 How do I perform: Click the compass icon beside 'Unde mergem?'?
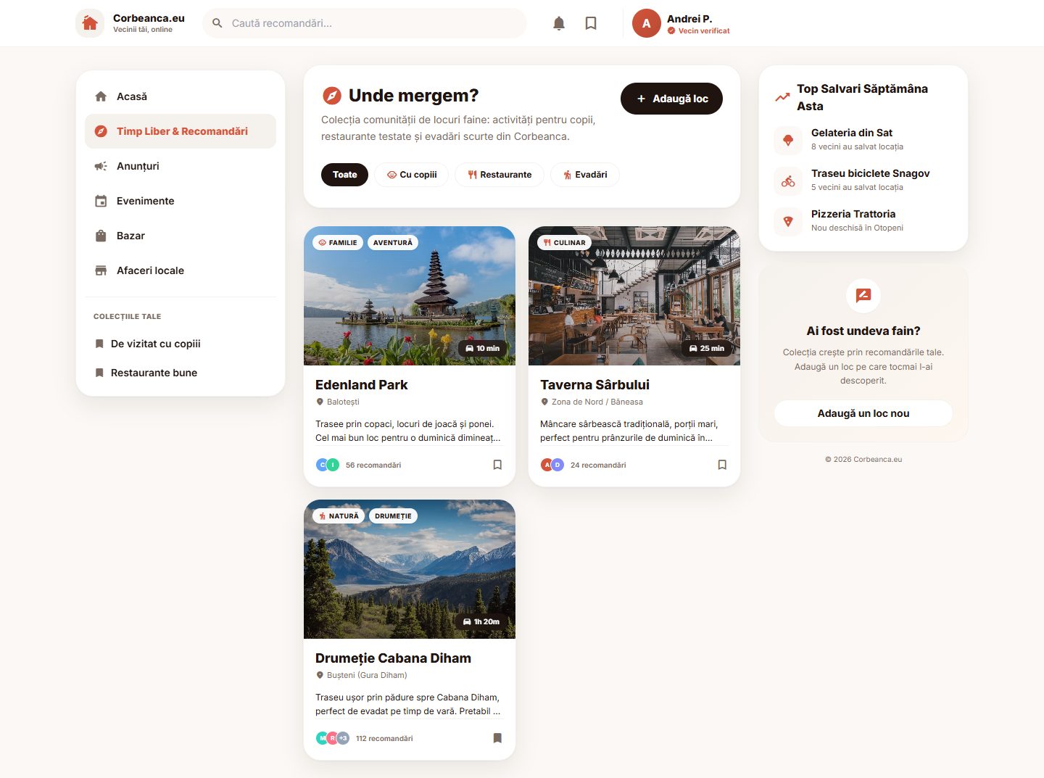coord(331,96)
